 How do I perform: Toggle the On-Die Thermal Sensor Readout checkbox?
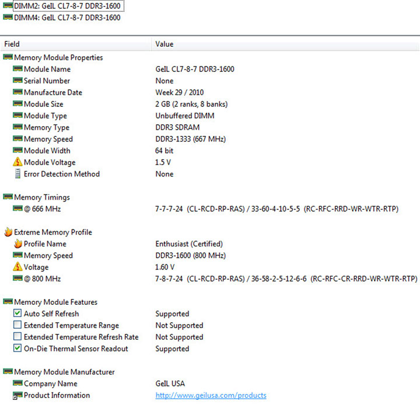17,348
